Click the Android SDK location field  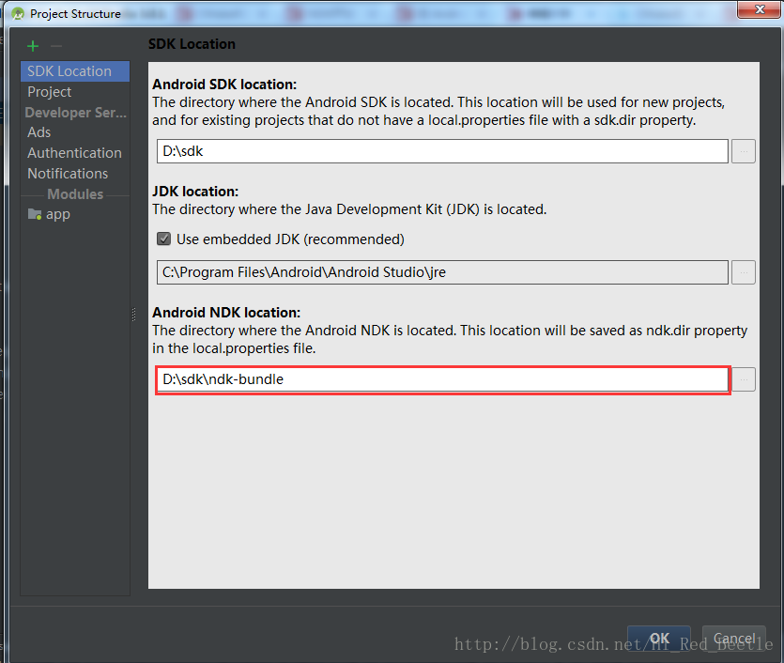point(442,151)
